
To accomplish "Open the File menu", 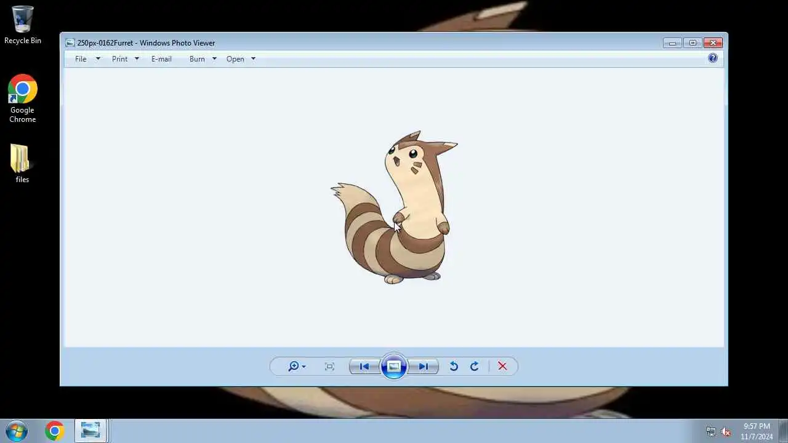I will point(81,59).
